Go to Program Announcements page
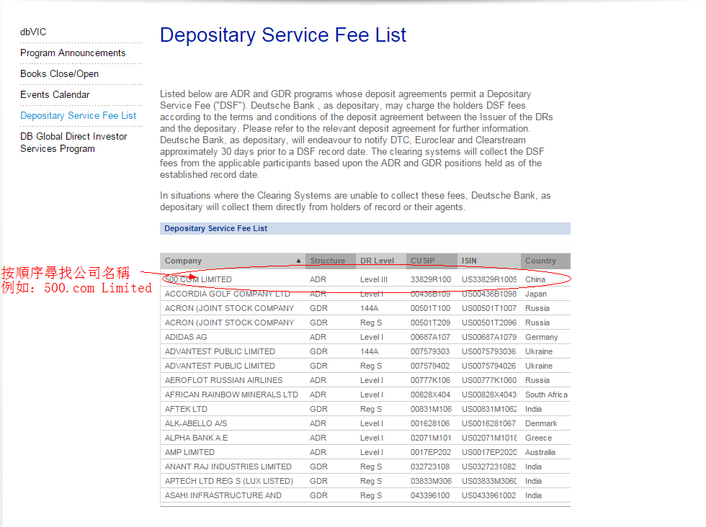 pos(73,53)
